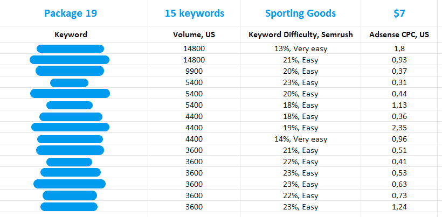Select the 0,73 CPC cell

pyautogui.click(x=399, y=195)
